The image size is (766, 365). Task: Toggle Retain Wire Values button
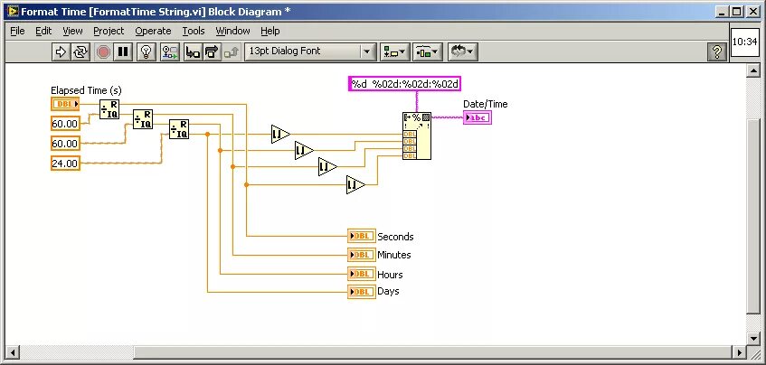point(169,51)
